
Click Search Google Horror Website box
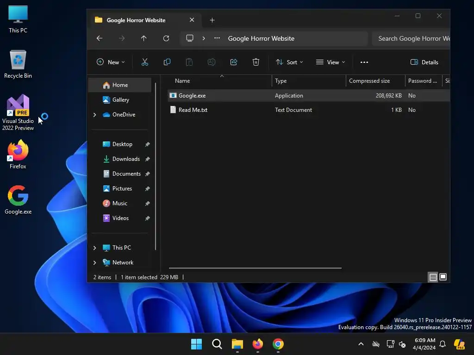click(x=411, y=38)
